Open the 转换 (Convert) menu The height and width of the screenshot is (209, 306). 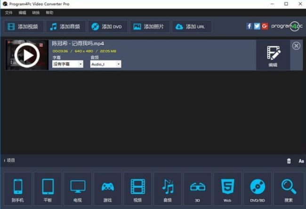tap(36, 13)
